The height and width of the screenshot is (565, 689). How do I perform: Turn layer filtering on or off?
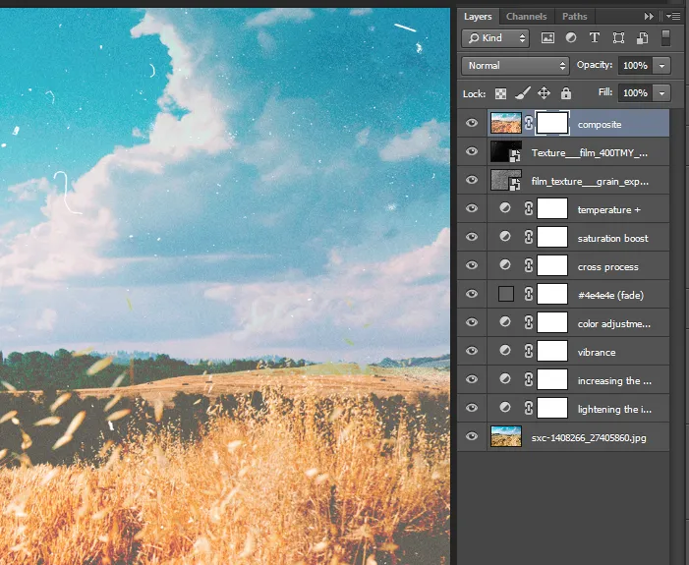coord(665,38)
